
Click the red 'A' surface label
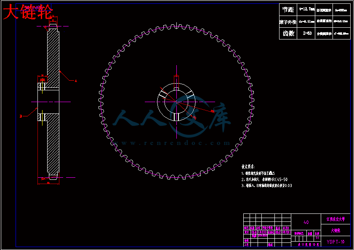coord(76,81)
